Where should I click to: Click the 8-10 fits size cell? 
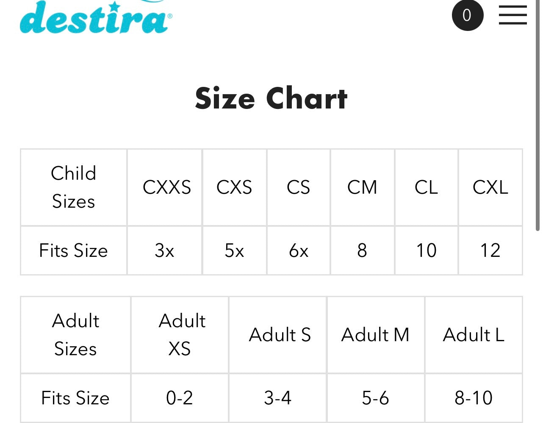(x=474, y=398)
